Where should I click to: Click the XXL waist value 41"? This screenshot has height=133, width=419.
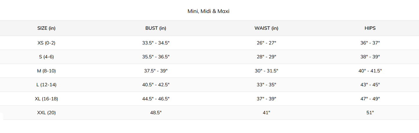coord(266,113)
